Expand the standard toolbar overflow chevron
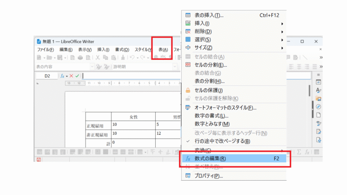The width and height of the screenshot is (347, 195). [x=321, y=58]
